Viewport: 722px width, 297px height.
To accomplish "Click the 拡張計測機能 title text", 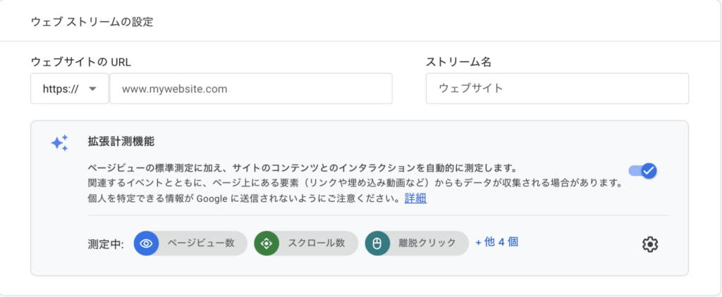I will [x=121, y=141].
